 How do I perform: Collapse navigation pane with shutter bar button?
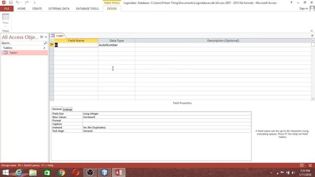click(x=46, y=37)
